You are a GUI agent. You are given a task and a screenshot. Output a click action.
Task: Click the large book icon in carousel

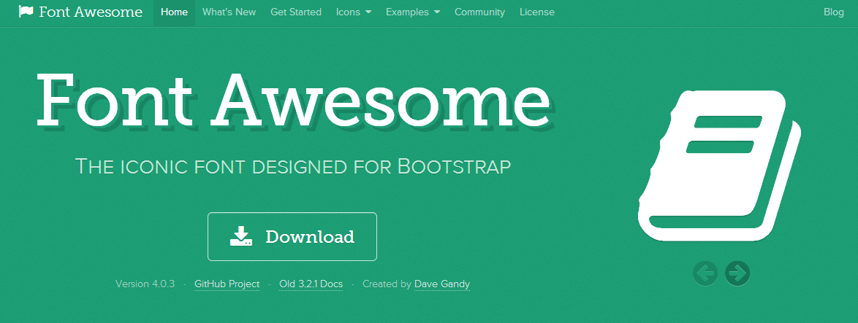point(720,166)
